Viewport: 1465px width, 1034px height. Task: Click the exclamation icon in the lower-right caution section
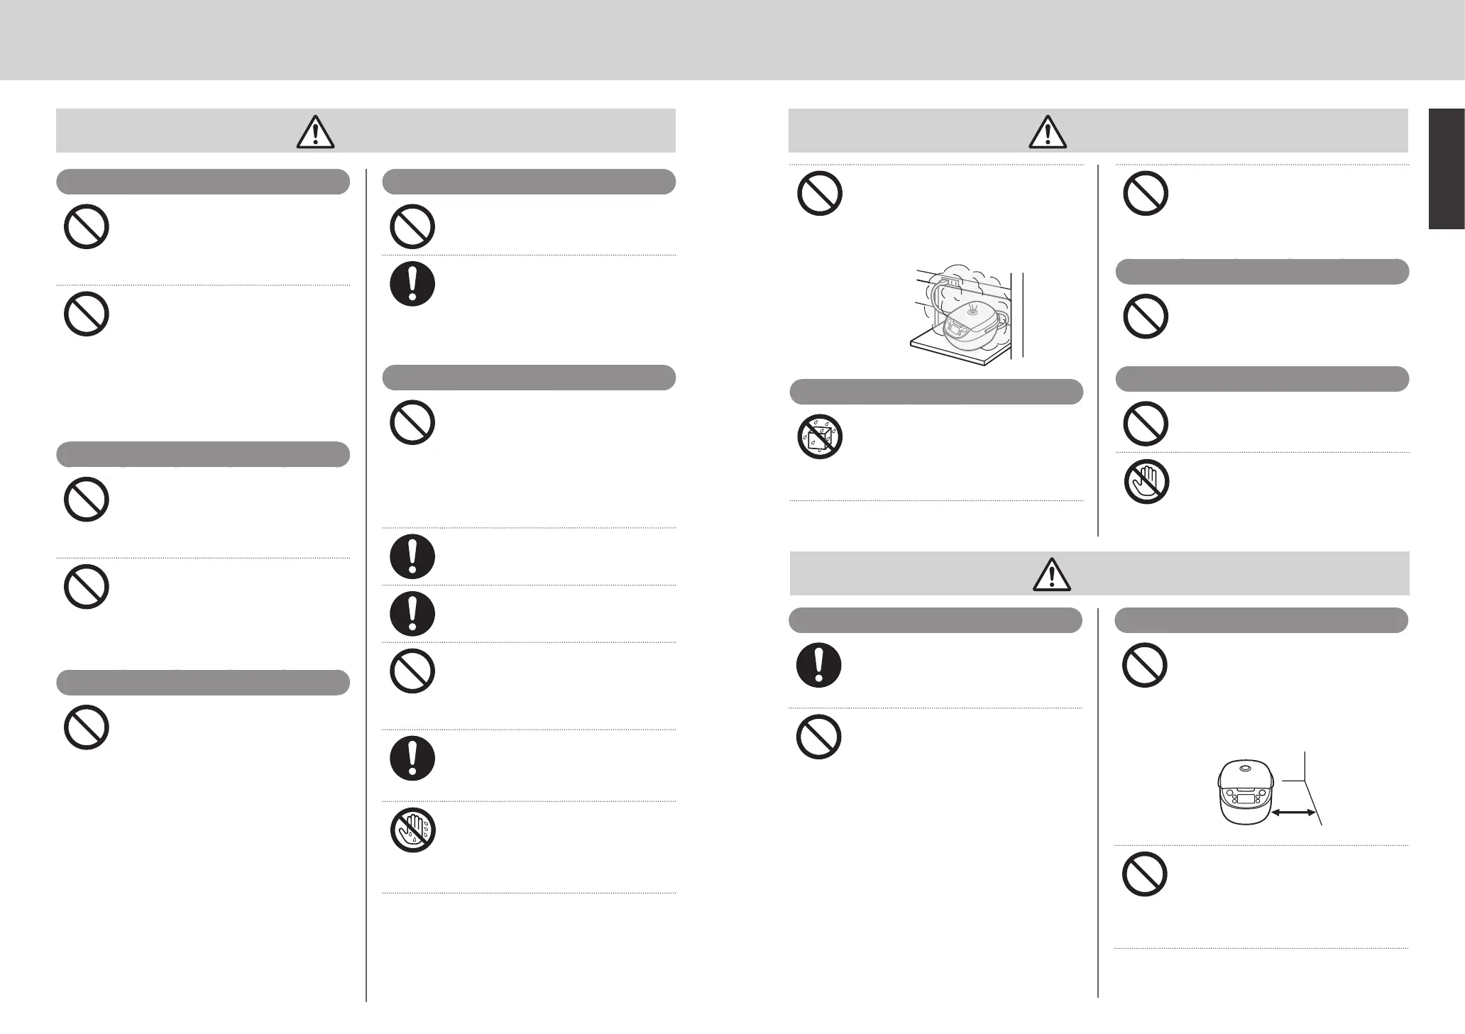coord(818,665)
